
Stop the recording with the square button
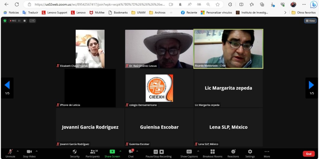162,152
